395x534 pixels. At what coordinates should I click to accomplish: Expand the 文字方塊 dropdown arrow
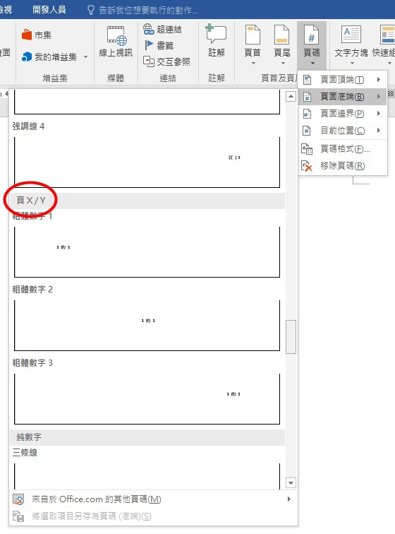point(352,64)
